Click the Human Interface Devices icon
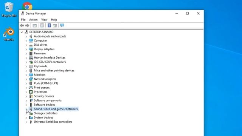Viewport: 242px width, 136px height. coord(31,58)
